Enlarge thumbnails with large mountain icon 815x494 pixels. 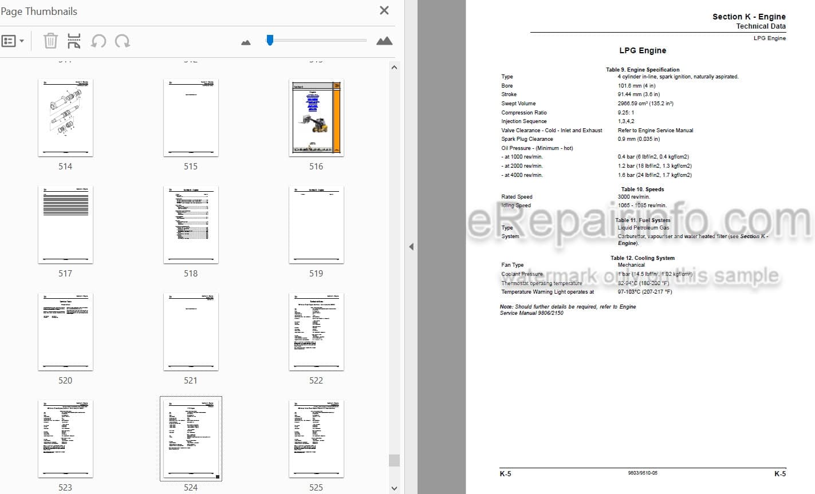point(384,41)
